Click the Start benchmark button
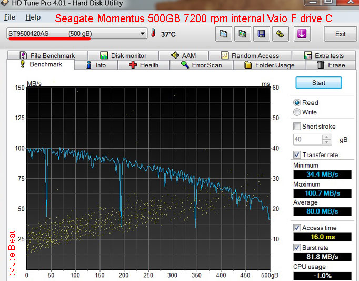Image resolution: width=359 pixels, height=281 pixels. point(318,83)
